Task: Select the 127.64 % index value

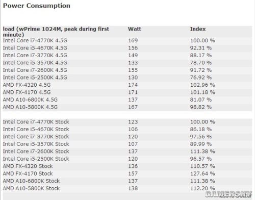Action: coord(202,173)
